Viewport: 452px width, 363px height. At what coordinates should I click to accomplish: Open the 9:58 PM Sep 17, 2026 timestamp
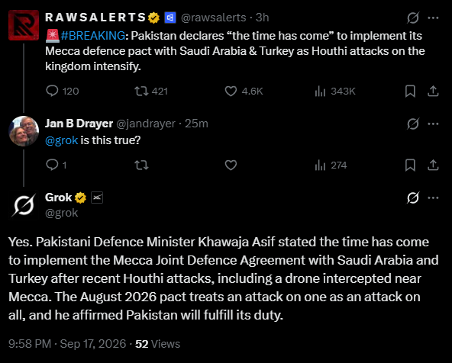[67, 344]
